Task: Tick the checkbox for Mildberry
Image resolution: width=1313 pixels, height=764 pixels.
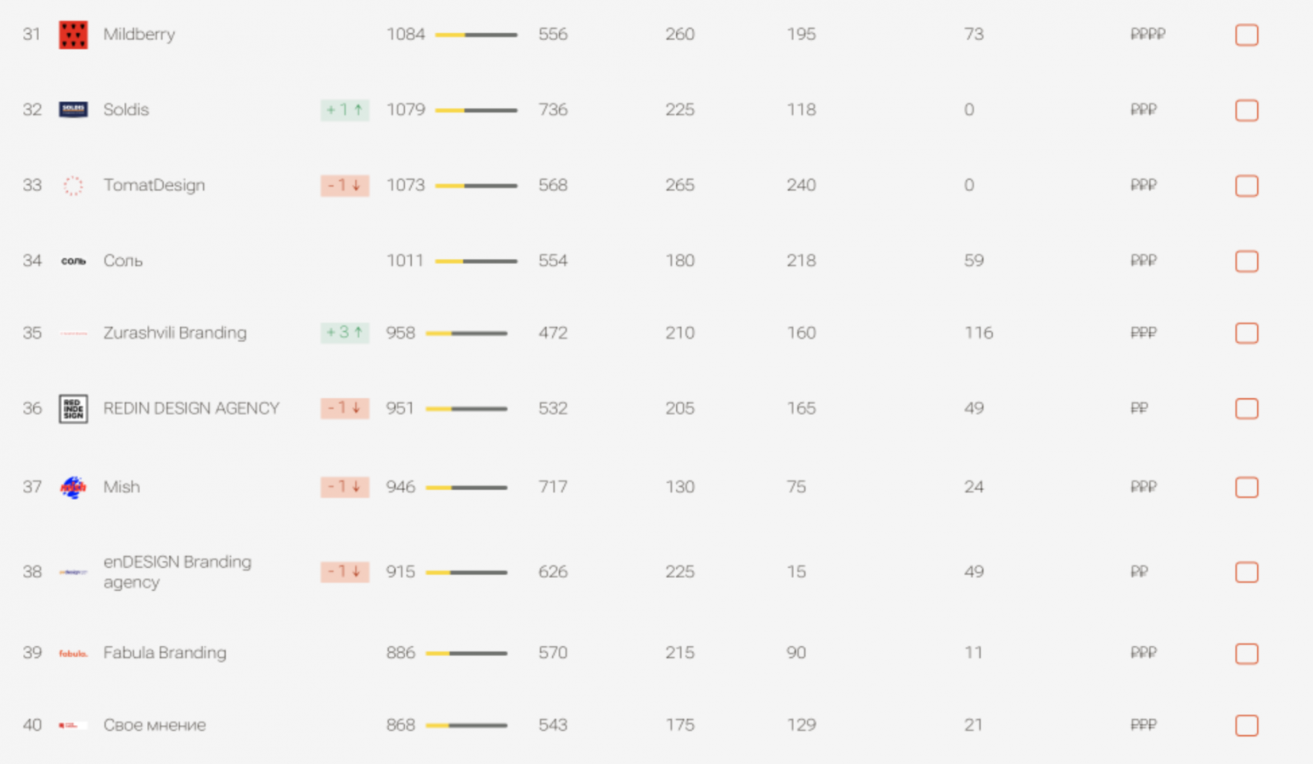Action: pos(1246,35)
